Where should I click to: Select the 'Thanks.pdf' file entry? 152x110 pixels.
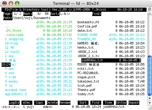click(x=111, y=90)
